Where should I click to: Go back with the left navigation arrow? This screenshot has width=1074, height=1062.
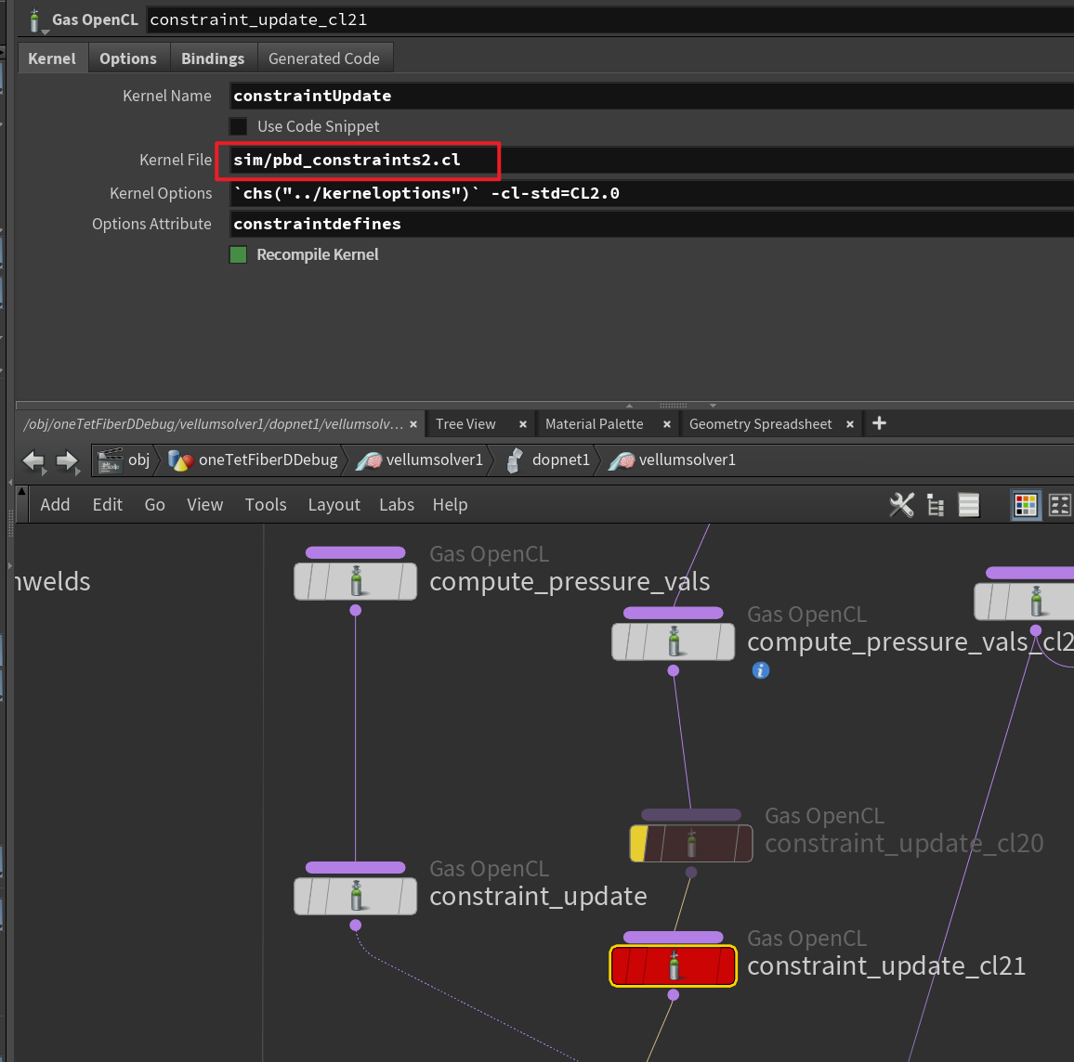pos(33,460)
